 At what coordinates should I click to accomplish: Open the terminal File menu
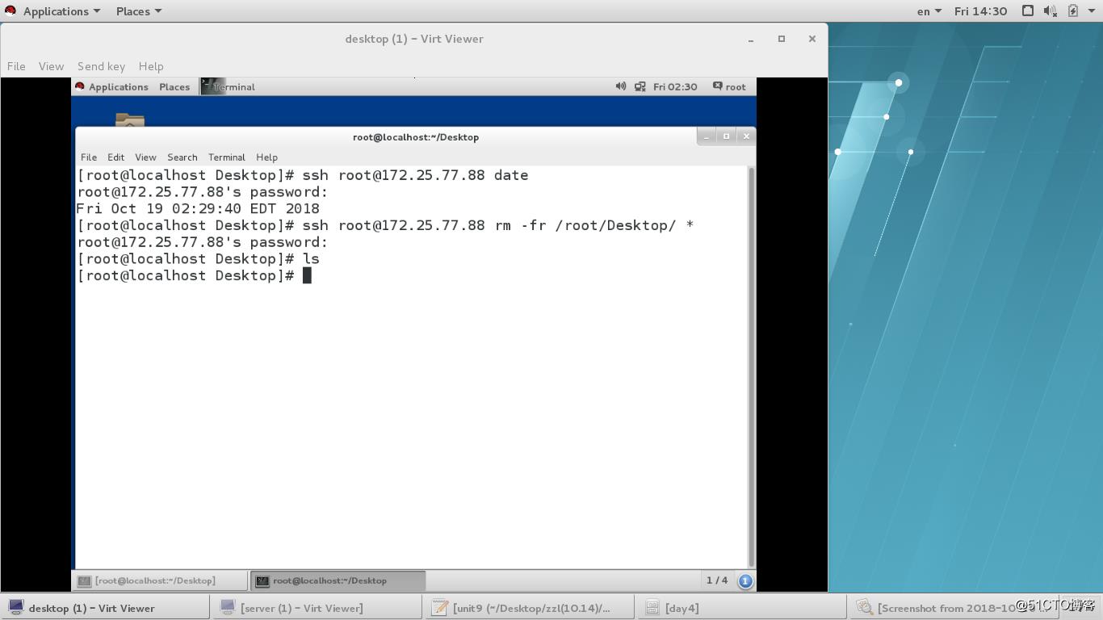pyautogui.click(x=89, y=157)
